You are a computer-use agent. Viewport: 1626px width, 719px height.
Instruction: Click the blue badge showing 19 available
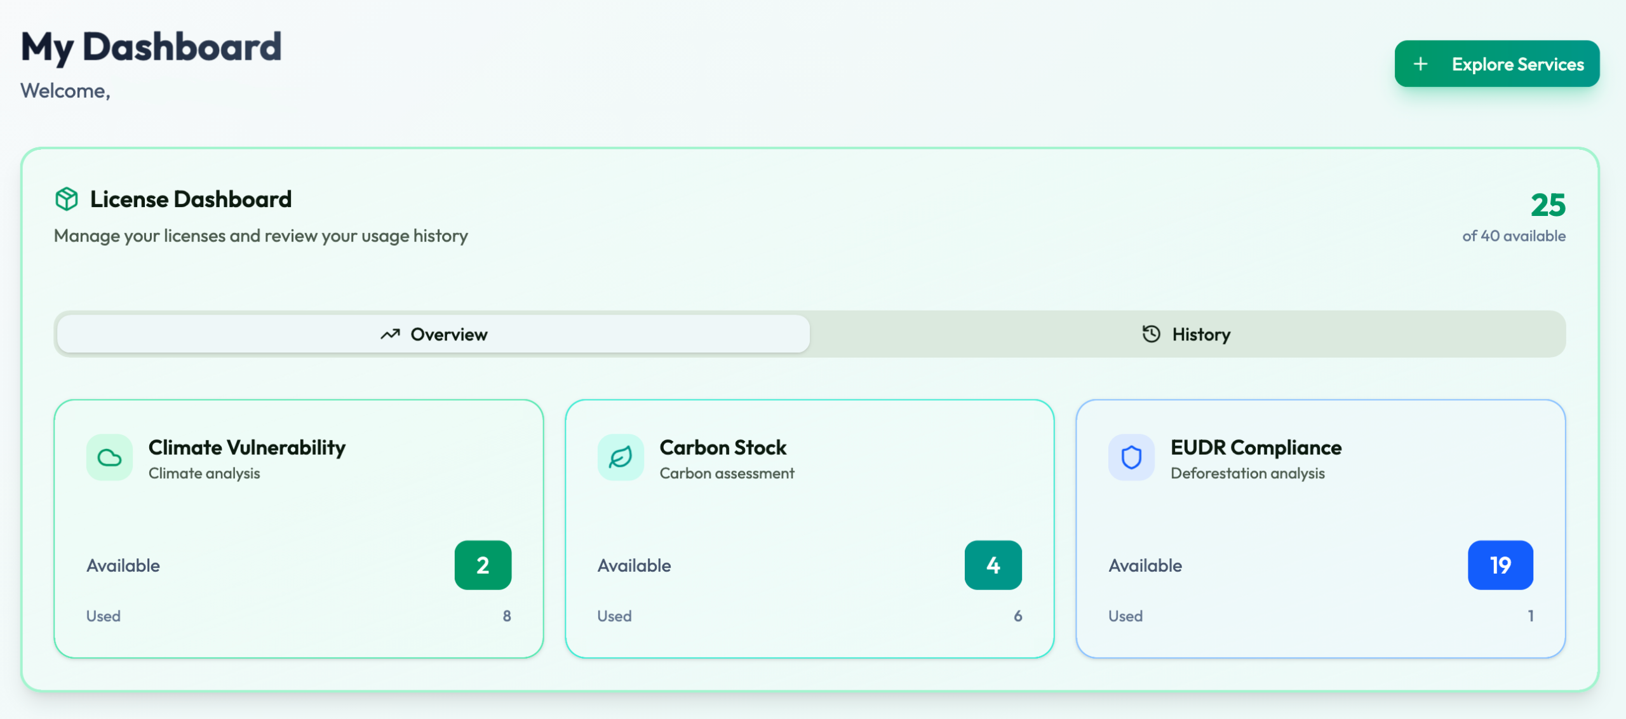[1500, 565]
